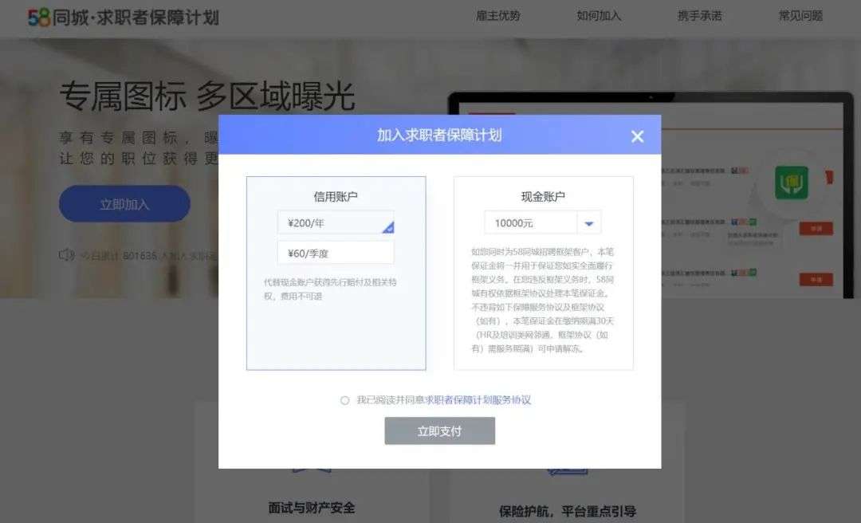Choose the ¥200/年 option
Screen dimensions: 861x523
[x=336, y=222]
